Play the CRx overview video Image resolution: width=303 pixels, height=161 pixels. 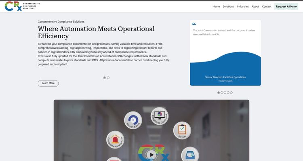click(x=151, y=155)
